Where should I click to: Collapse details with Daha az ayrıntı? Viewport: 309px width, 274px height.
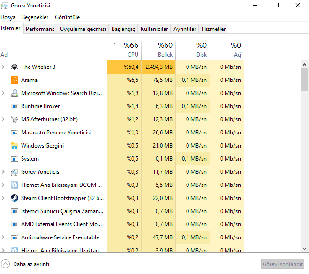point(26,264)
